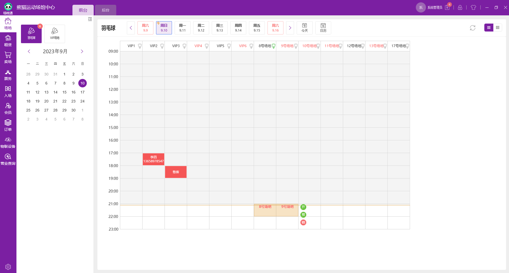Select the VIP场地 venue category
This screenshot has width=509, height=273.
coord(55,34)
